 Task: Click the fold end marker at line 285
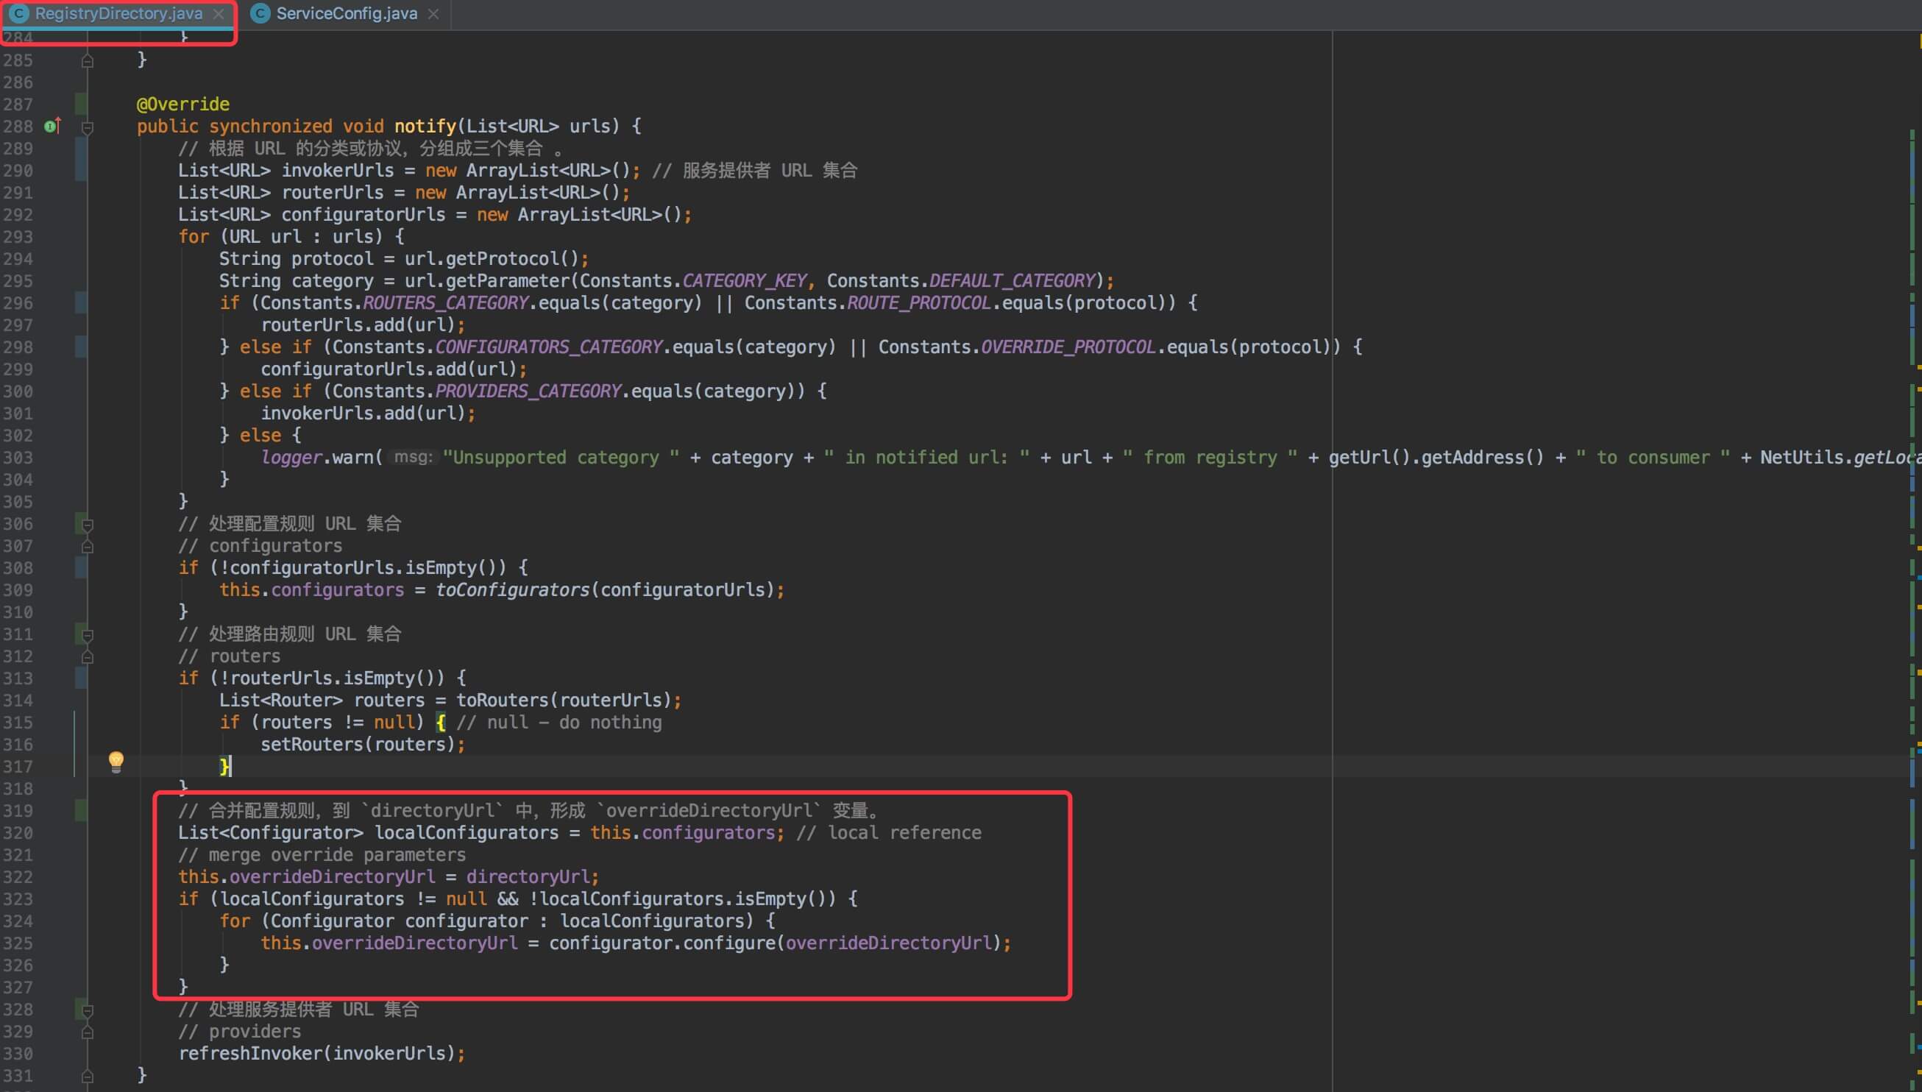87,60
